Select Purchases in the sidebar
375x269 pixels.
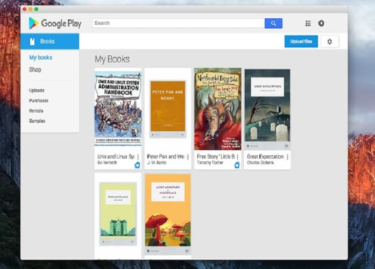click(39, 101)
